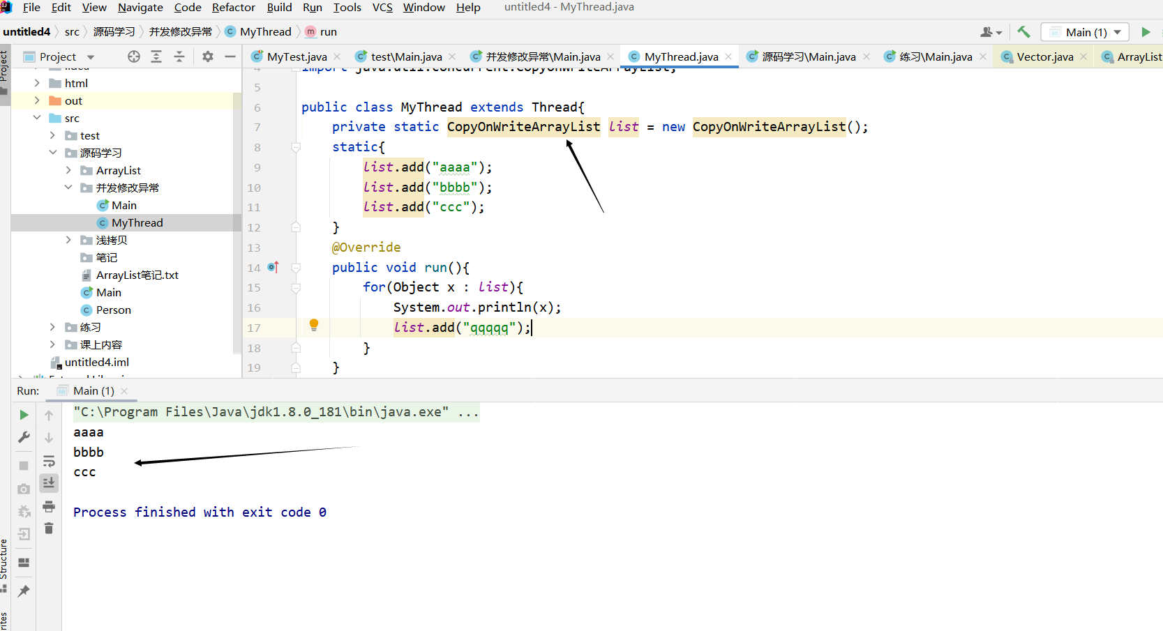
Task: Select Person class in project tree
Action: 113,310
